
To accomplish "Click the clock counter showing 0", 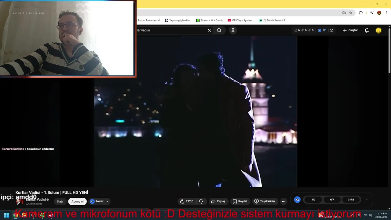I will (297, 30).
